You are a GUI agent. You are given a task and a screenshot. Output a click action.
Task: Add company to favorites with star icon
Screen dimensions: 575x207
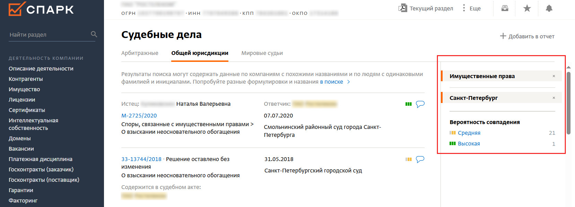(x=527, y=8)
